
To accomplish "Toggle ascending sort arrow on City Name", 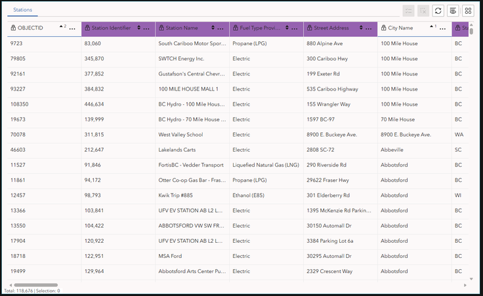I will pyautogui.click(x=432, y=26).
